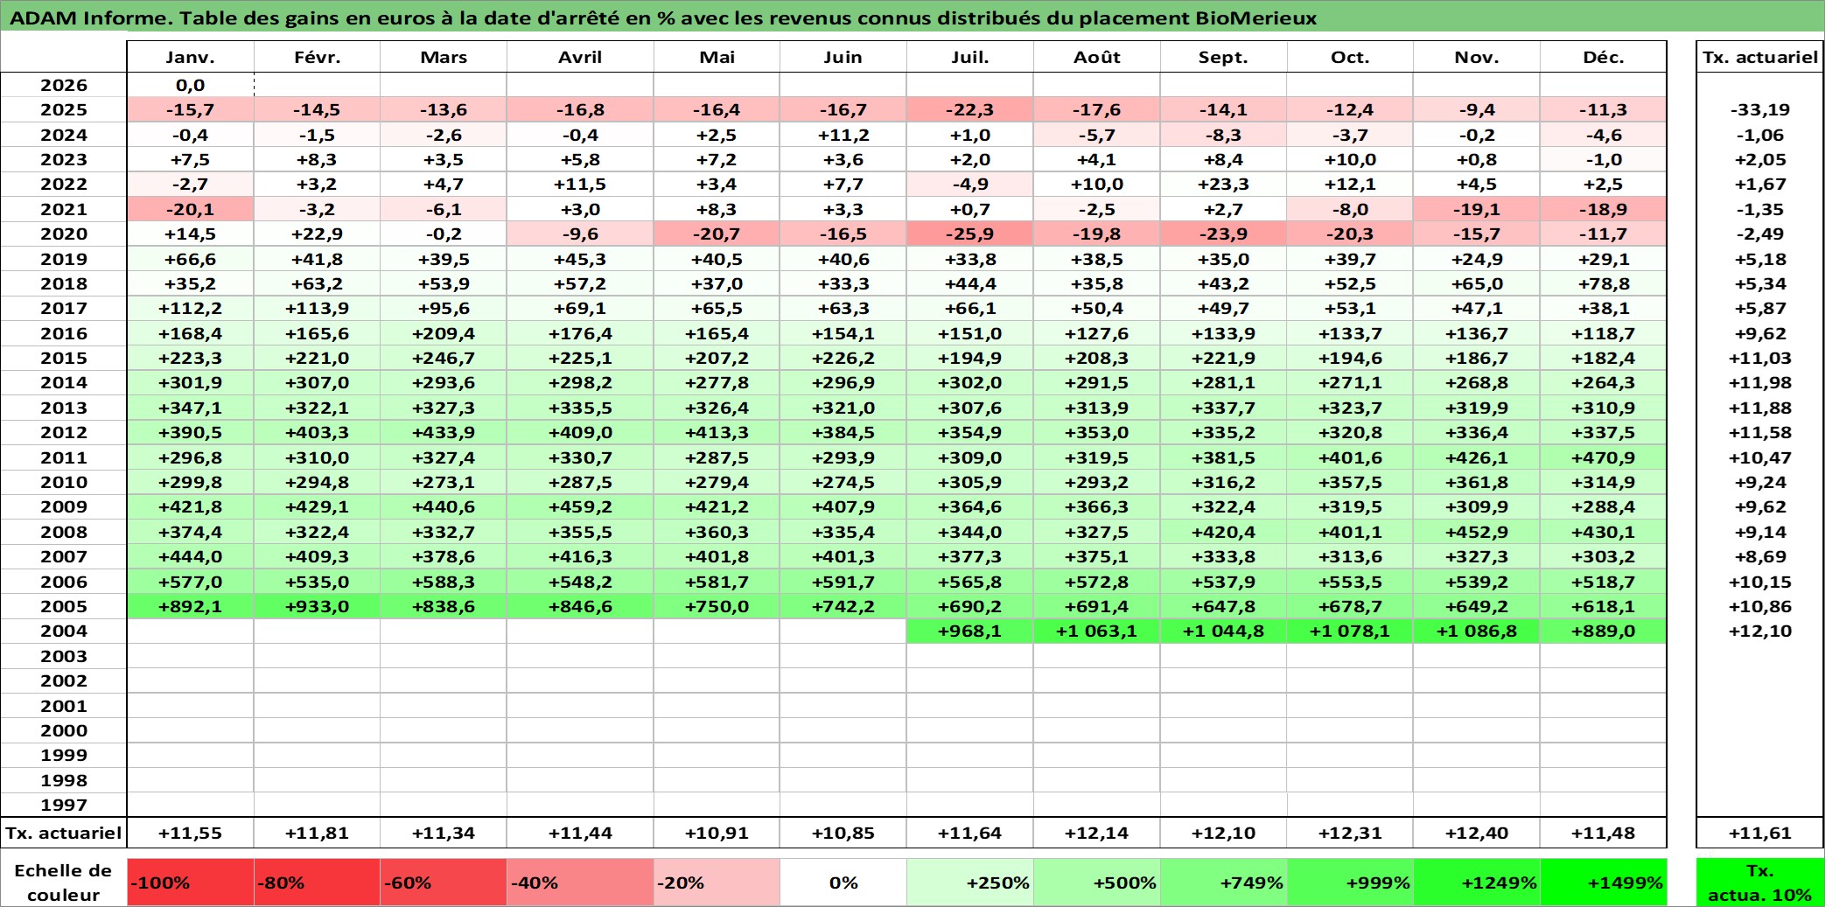Select the +1499% bright green swatch

[1604, 882]
